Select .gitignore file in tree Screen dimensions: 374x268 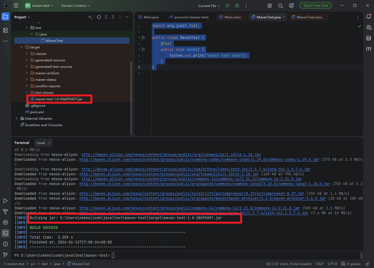click(x=38, y=106)
